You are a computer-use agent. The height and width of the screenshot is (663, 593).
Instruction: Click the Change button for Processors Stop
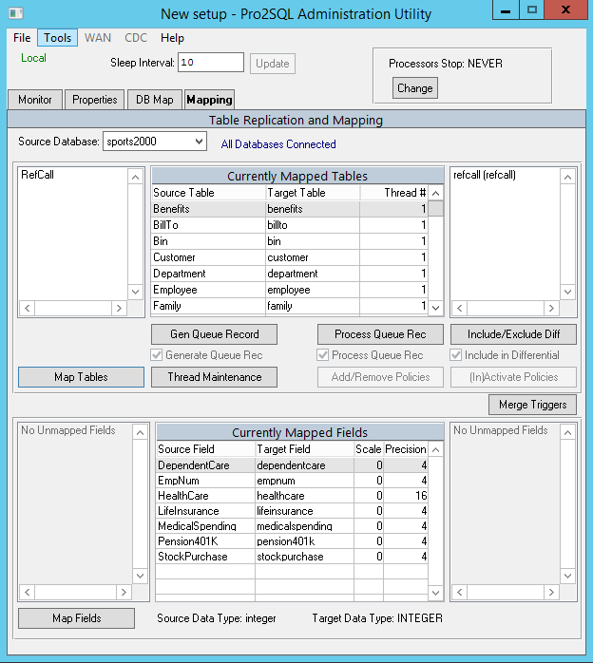tap(415, 88)
